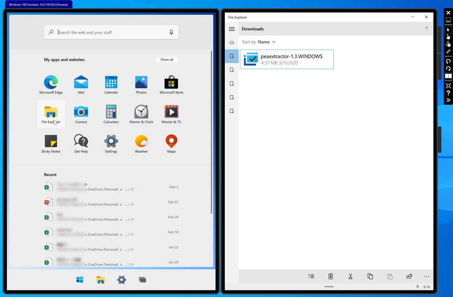Click the 9:10 clock in the status area
Image resolution: width=453 pixels, height=297 pixels.
(x=426, y=287)
